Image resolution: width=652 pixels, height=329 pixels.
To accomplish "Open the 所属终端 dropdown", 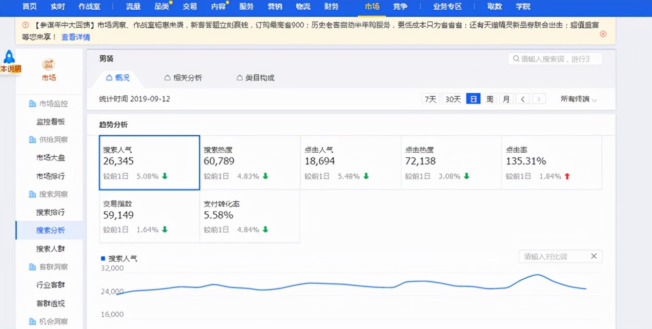I will coord(578,99).
